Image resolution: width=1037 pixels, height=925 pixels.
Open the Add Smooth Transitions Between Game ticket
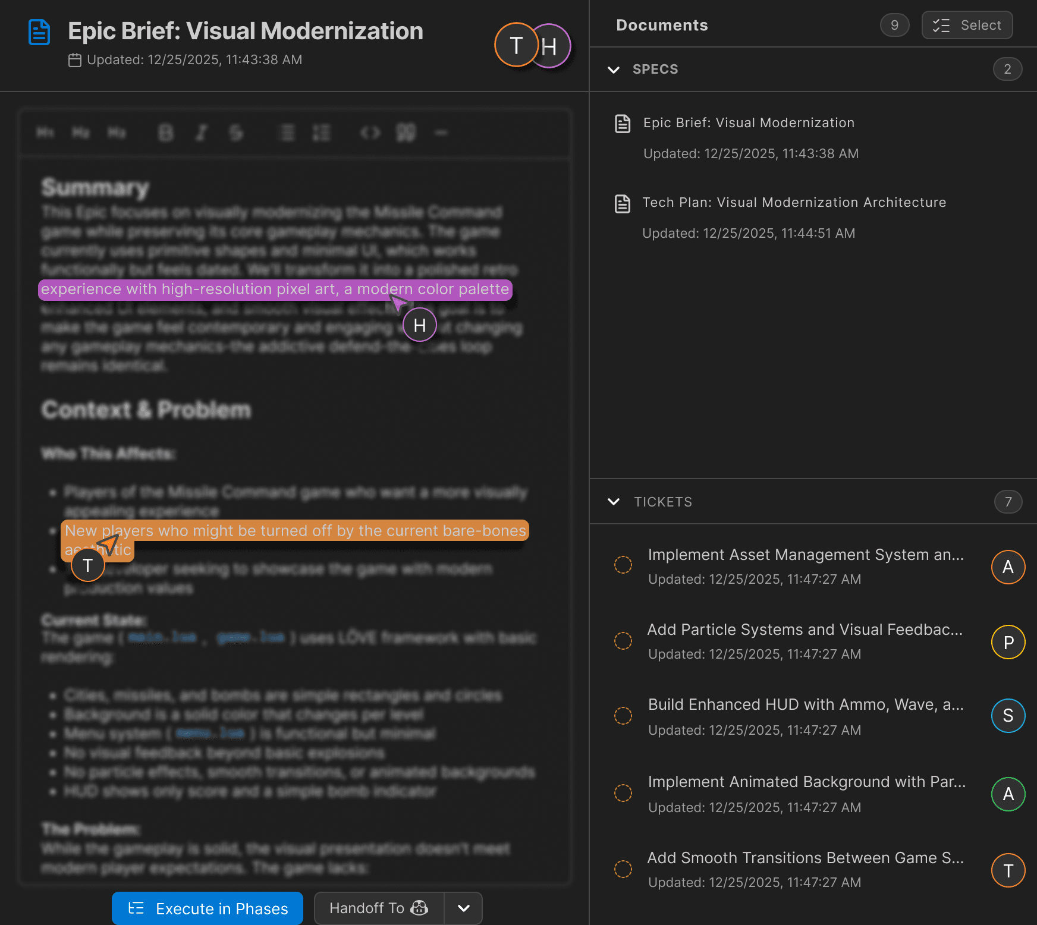(805, 858)
